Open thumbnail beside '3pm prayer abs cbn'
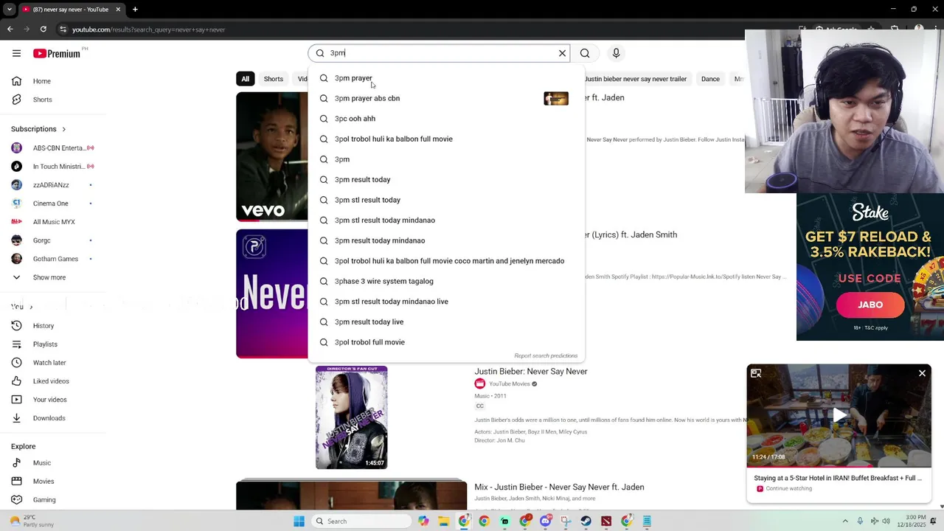The width and height of the screenshot is (944, 531). (x=556, y=98)
